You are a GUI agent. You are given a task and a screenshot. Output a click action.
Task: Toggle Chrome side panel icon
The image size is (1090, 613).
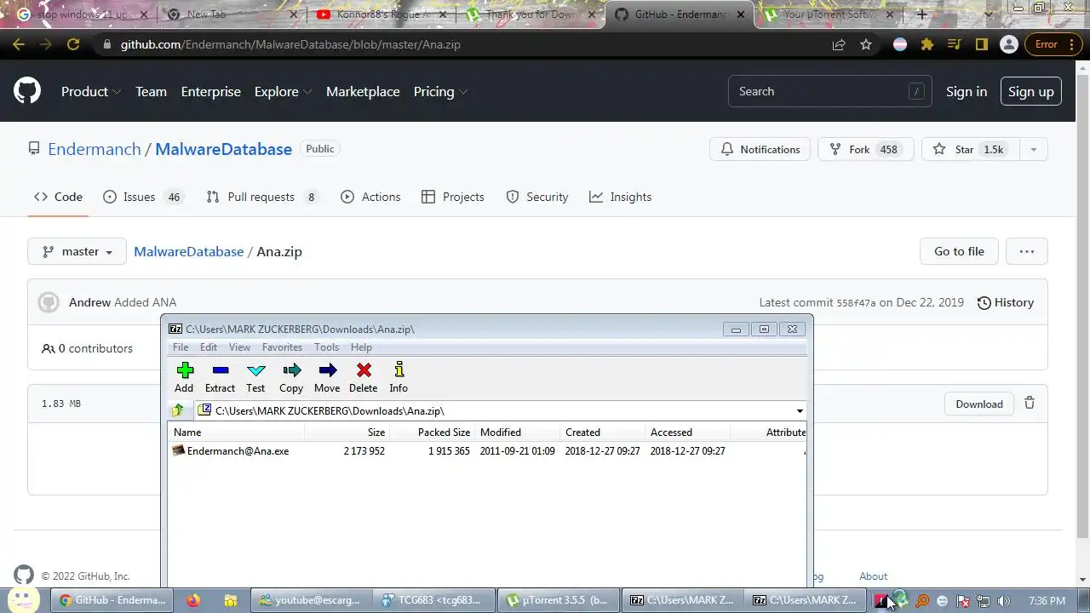tap(982, 44)
